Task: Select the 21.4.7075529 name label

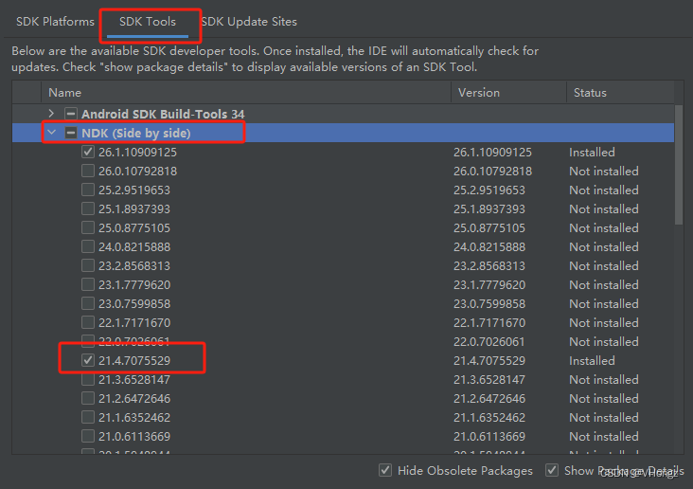Action: pos(134,361)
